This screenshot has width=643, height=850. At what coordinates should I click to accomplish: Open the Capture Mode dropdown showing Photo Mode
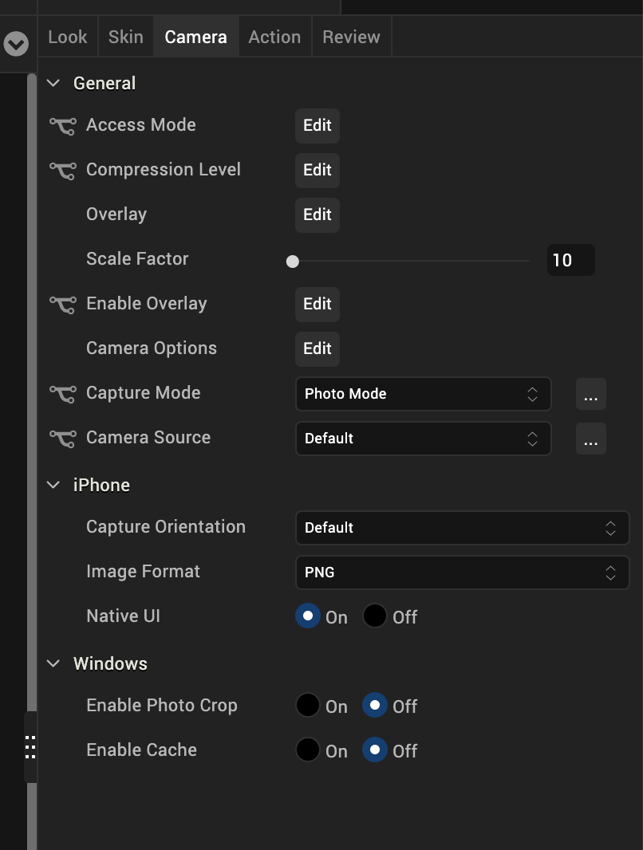(423, 394)
